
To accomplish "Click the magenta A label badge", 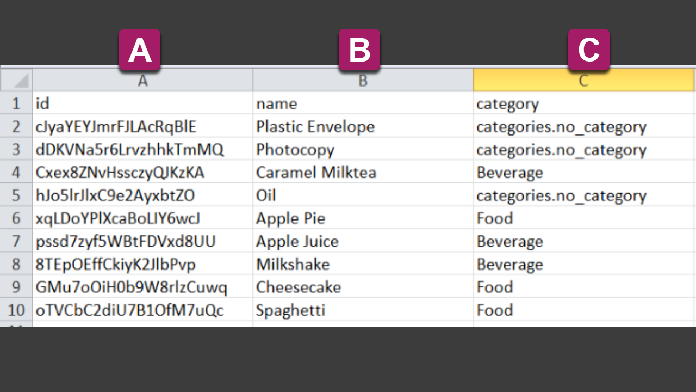I will 140,50.
